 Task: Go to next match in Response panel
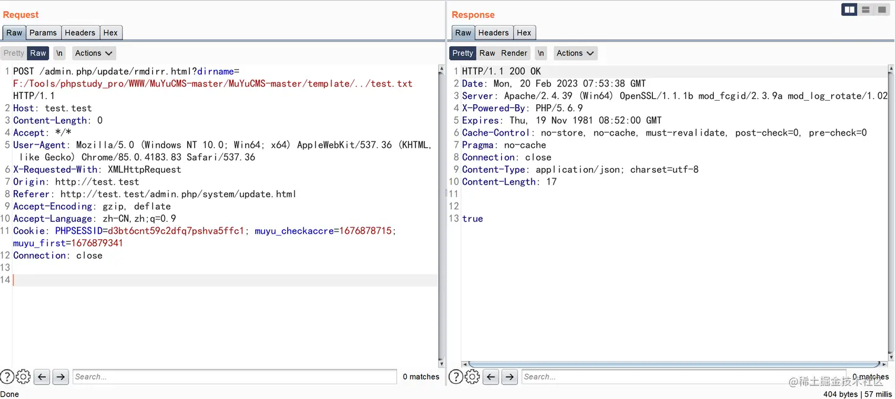pyautogui.click(x=510, y=377)
